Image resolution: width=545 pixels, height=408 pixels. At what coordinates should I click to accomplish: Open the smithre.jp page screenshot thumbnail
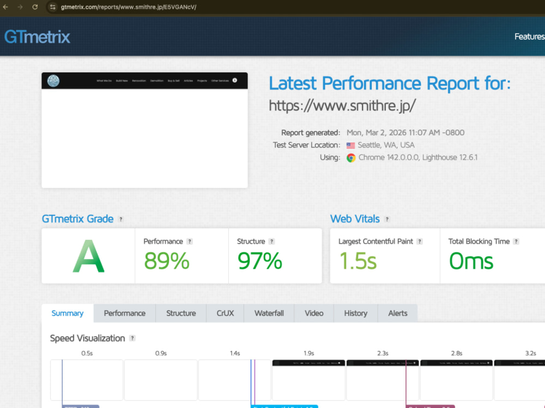[x=144, y=130]
